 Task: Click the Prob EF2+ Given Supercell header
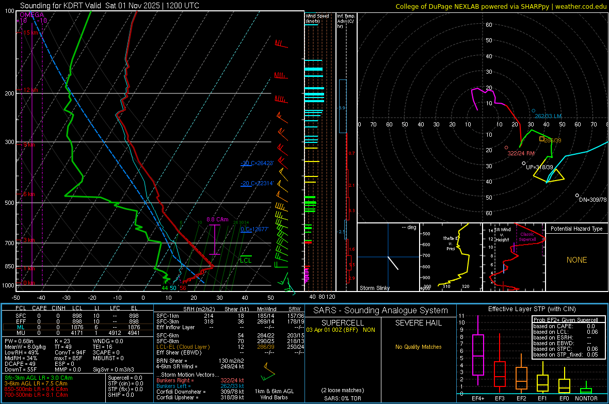pos(566,320)
